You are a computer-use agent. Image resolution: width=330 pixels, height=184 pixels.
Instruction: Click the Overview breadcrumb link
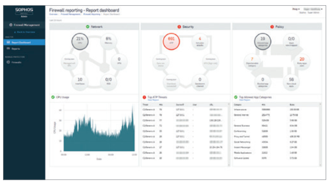[53, 14]
